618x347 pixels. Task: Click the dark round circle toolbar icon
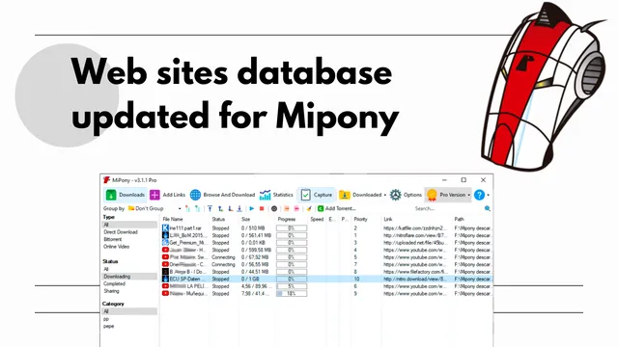pyautogui.click(x=274, y=208)
